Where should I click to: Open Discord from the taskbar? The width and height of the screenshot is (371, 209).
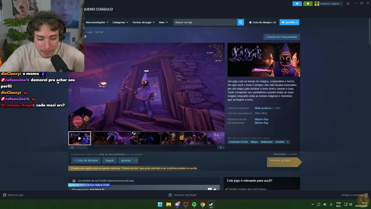click(177, 204)
